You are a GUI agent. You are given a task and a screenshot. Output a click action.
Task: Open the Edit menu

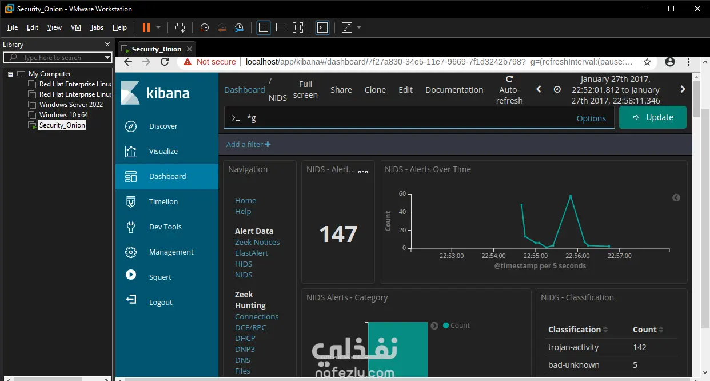[33, 27]
